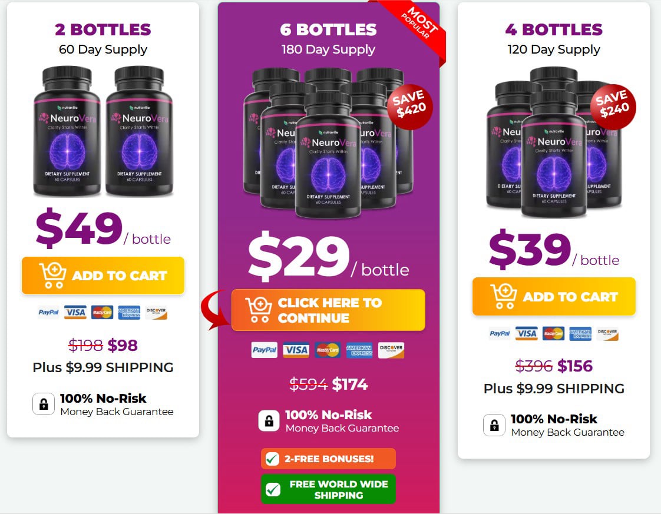Image resolution: width=661 pixels, height=514 pixels.
Task: Click the padlock icon in 6 bottles card
Action: 269,420
